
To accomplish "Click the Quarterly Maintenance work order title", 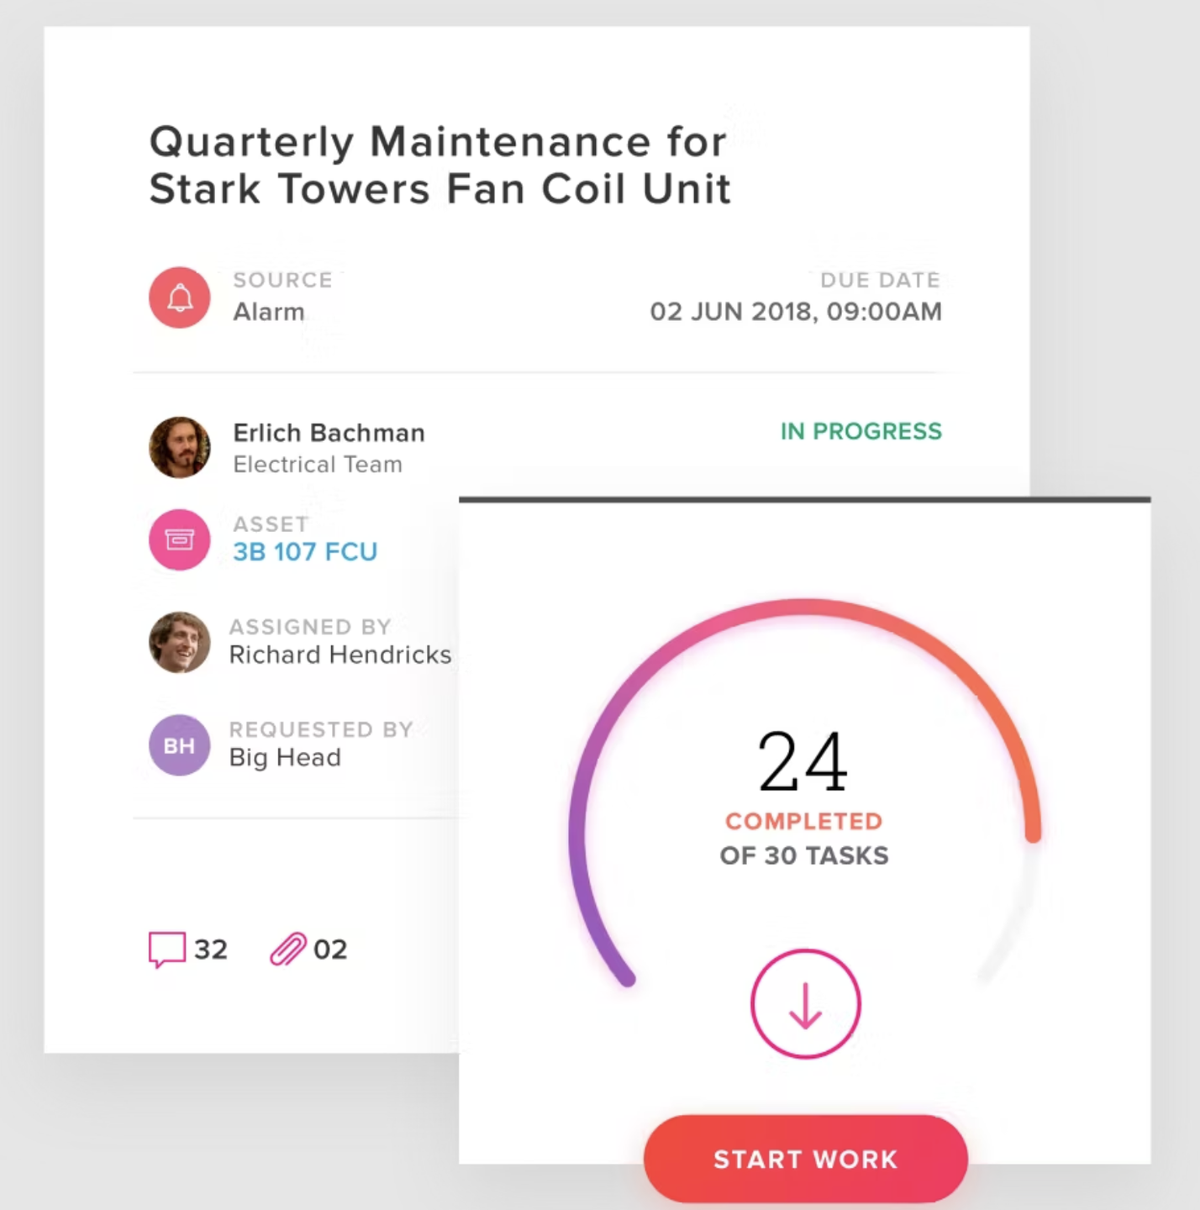I will (x=439, y=165).
